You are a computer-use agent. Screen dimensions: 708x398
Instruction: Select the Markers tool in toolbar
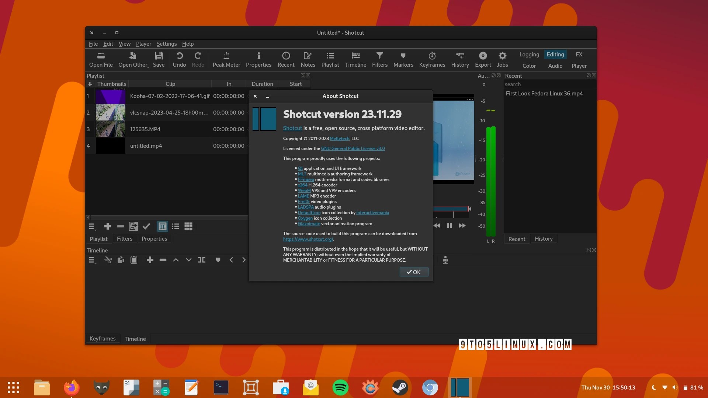pos(404,59)
